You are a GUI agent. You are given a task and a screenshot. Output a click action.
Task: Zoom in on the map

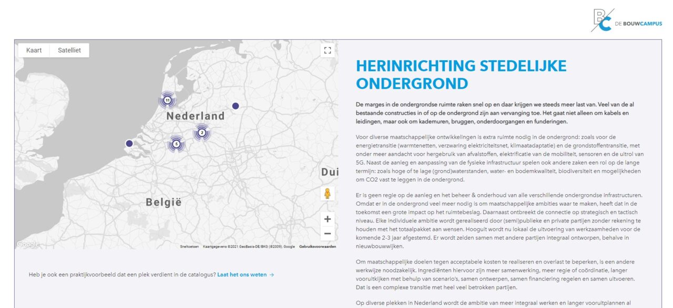[x=328, y=219]
